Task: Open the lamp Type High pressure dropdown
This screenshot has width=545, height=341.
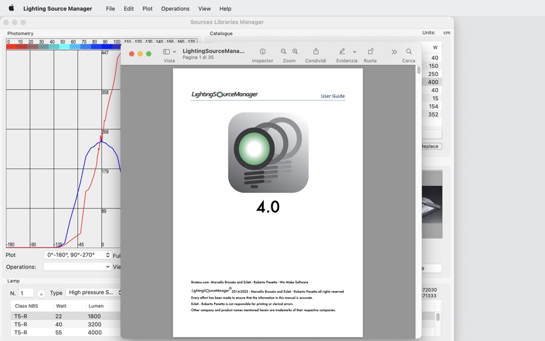Action: [x=94, y=292]
